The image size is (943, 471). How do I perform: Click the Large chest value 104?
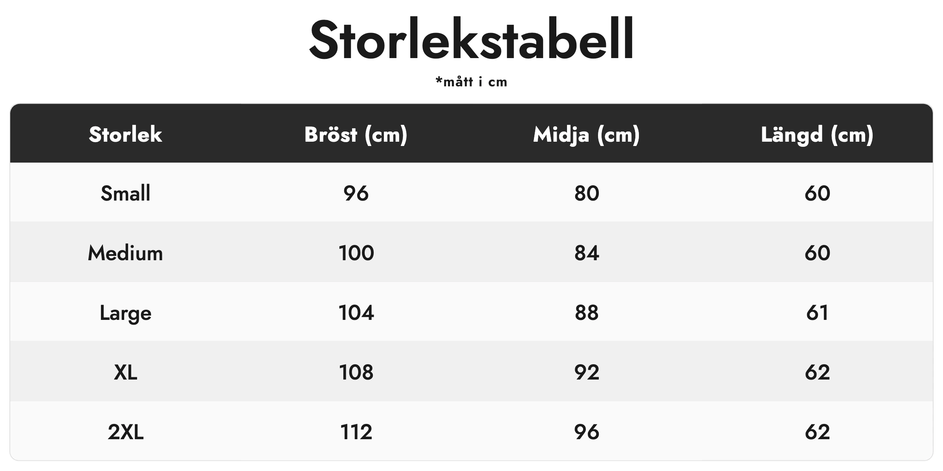coord(356,313)
